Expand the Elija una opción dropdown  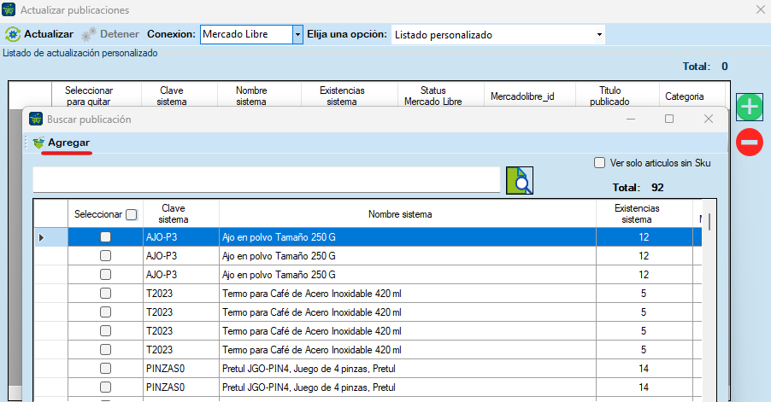click(x=599, y=35)
